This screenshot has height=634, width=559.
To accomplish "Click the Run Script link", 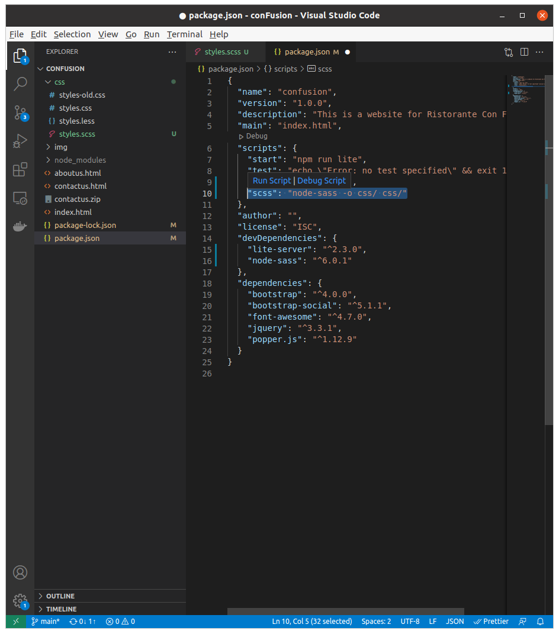I will pyautogui.click(x=272, y=181).
